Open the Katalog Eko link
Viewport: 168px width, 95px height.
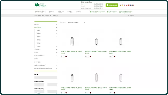[113, 12]
